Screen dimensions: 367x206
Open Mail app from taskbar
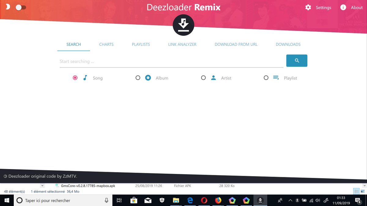[x=148, y=201]
